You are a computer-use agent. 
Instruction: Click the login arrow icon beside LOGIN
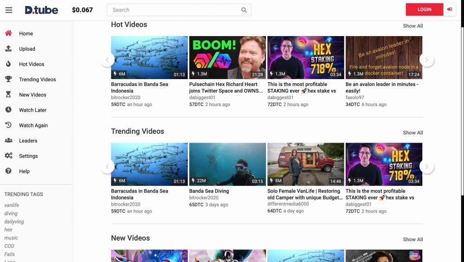tap(450, 9)
